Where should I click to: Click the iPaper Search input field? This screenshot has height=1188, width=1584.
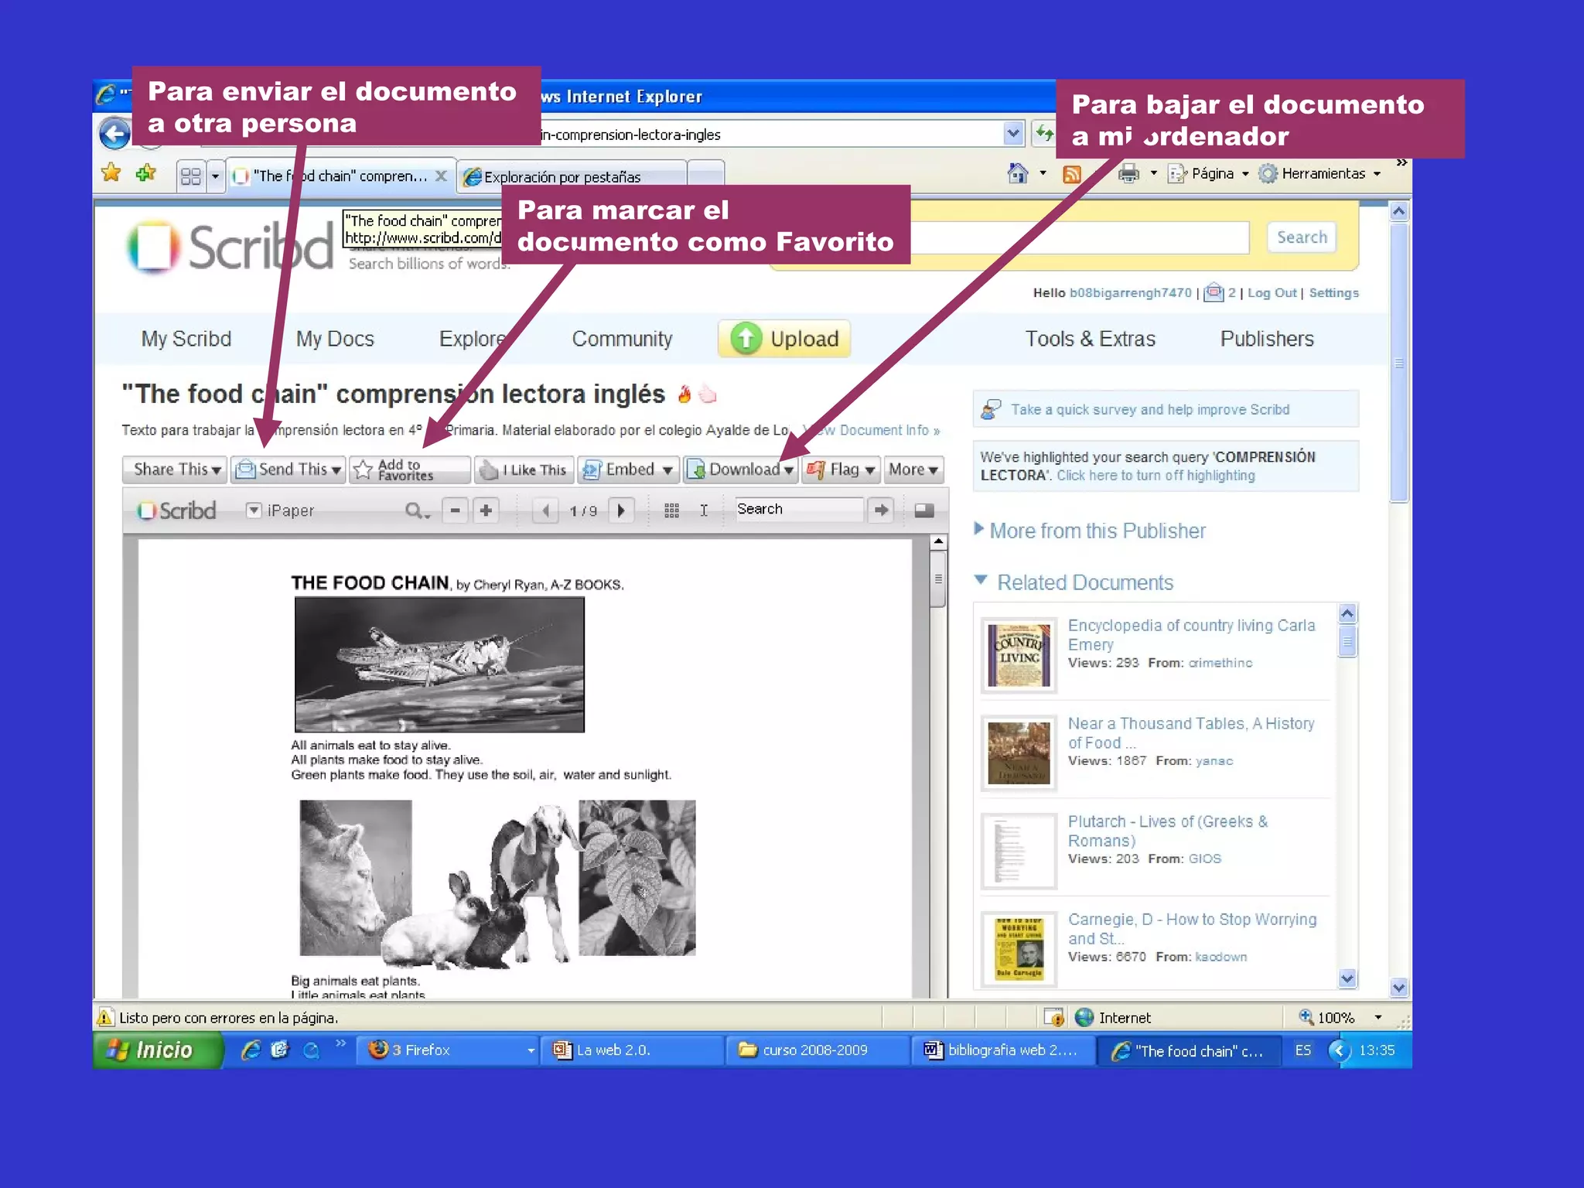coord(798,509)
